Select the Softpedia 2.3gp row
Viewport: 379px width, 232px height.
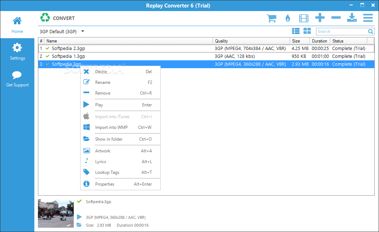click(206, 49)
